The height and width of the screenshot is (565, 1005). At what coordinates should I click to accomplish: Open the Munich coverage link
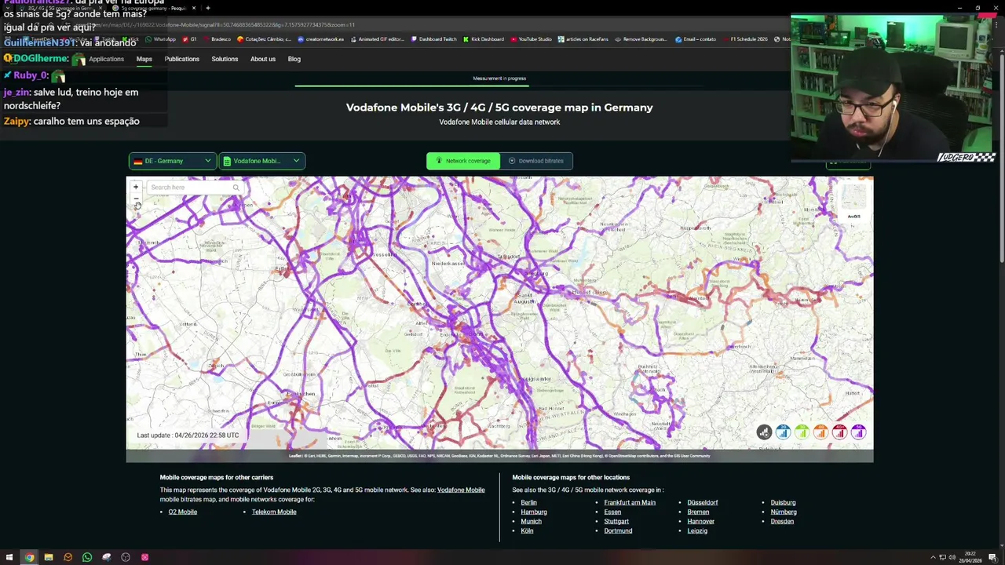(x=532, y=521)
